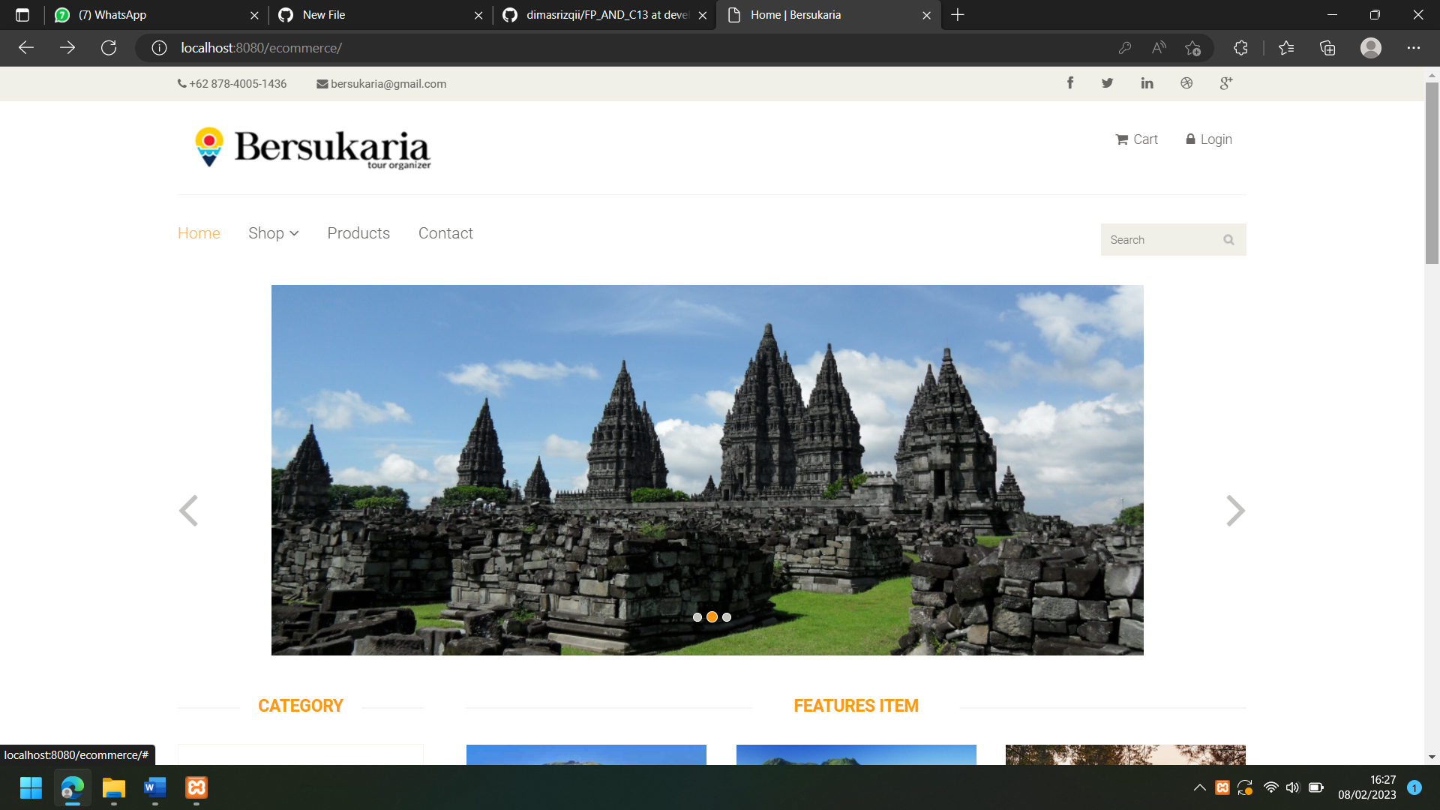
Task: Click the Dribbble social icon
Action: (1186, 82)
